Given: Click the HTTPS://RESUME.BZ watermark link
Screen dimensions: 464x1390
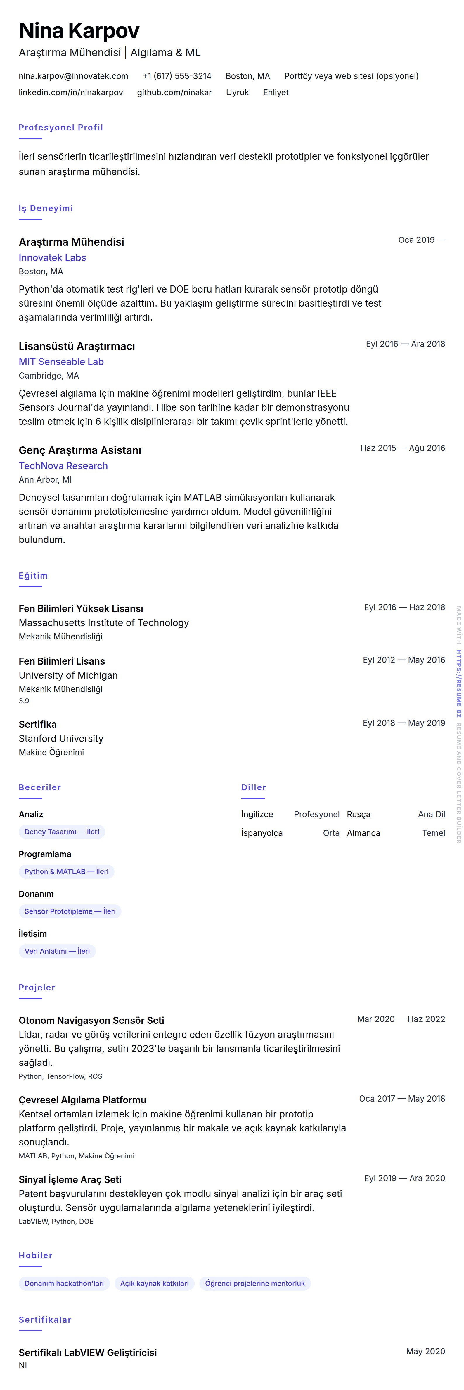Looking at the screenshot, I should [x=459, y=683].
